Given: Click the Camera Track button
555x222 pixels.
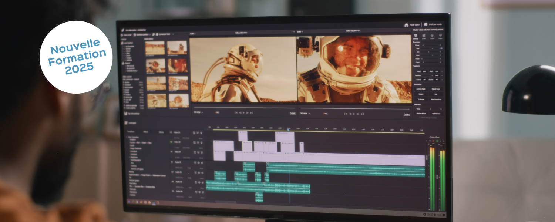Looking at the screenshot, I should click(x=421, y=89).
